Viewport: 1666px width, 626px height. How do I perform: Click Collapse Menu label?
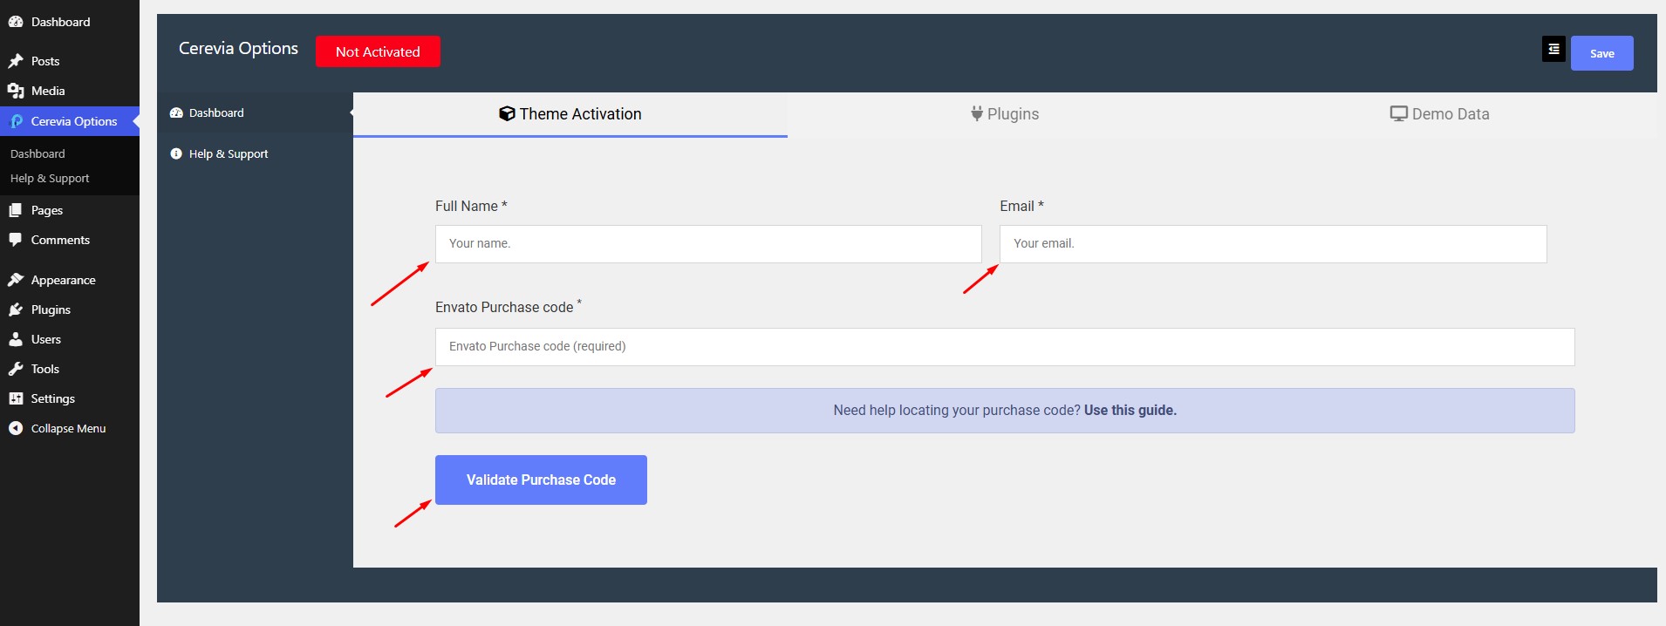coord(68,428)
